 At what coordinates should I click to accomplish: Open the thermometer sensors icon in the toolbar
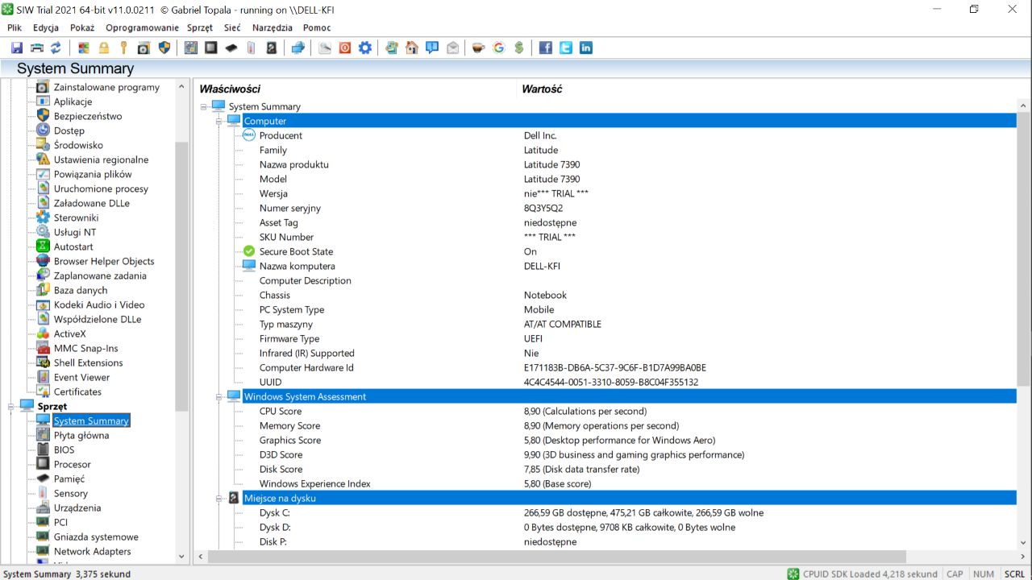click(251, 48)
